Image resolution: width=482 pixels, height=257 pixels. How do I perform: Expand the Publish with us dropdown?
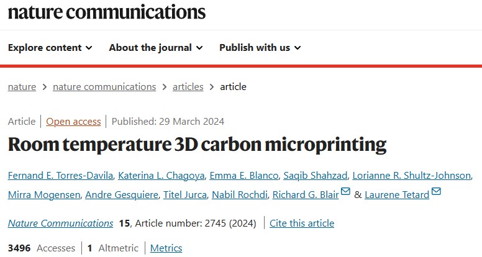point(260,48)
